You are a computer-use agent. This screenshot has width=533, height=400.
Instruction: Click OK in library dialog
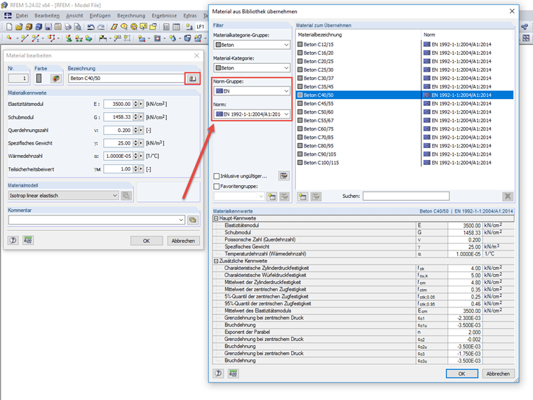pyautogui.click(x=461, y=373)
